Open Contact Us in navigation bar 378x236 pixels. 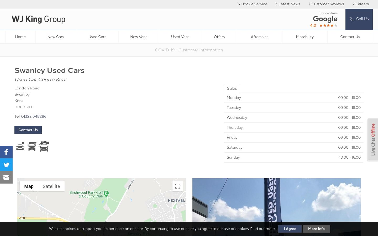[x=350, y=37]
